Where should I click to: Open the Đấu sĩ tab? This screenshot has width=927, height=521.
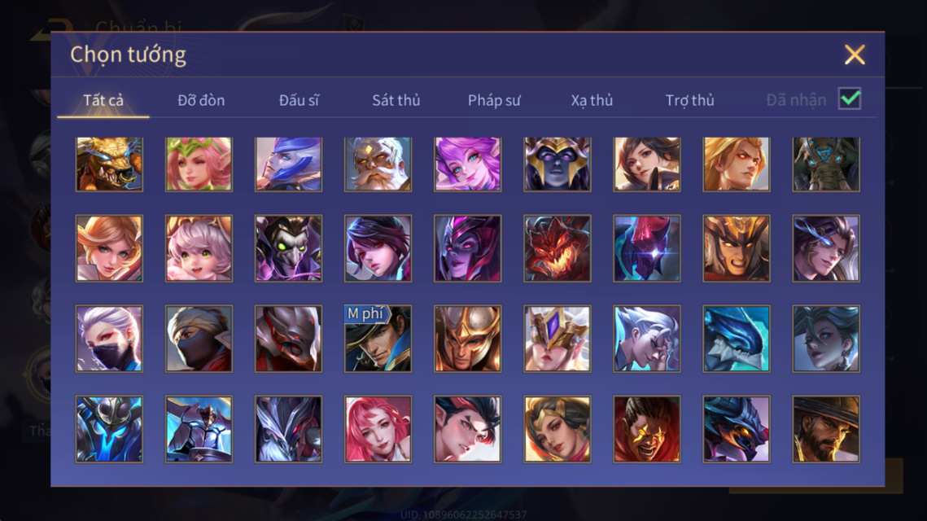(x=299, y=100)
